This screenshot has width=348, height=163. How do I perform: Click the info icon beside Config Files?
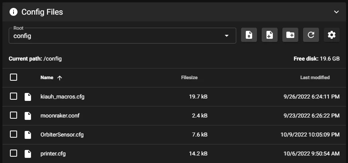(14, 12)
